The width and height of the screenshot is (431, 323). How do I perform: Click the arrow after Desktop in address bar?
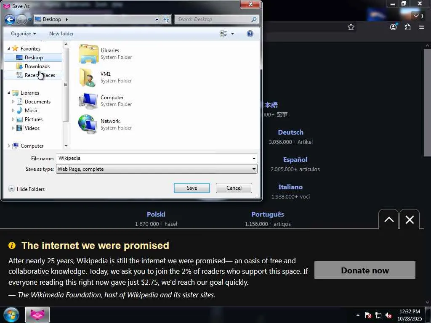tap(67, 19)
